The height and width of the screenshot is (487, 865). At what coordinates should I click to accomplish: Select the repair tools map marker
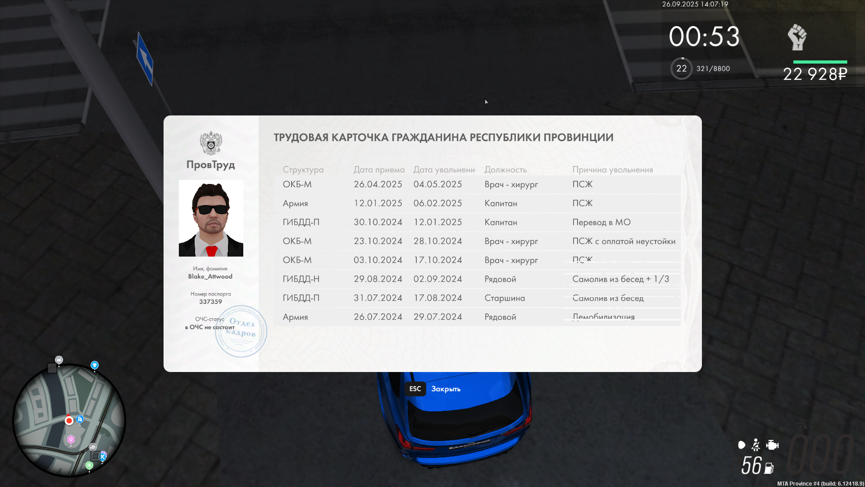103,457
